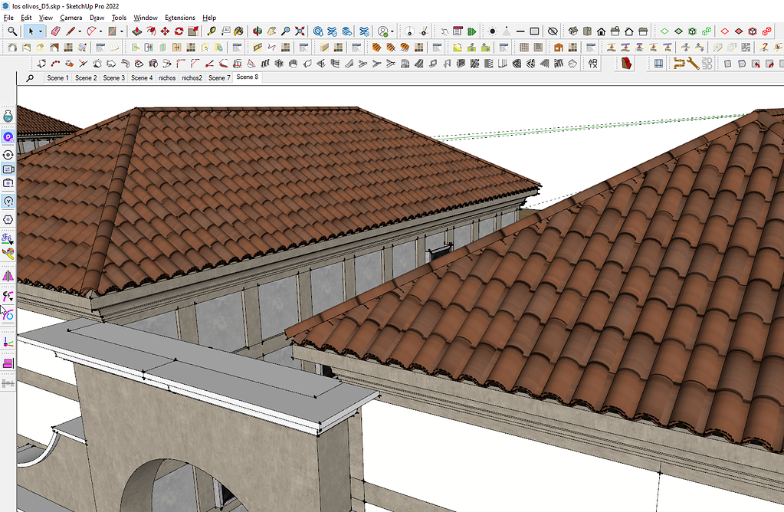The image size is (784, 512).
Task: Select the Move tool
Action: click(166, 31)
